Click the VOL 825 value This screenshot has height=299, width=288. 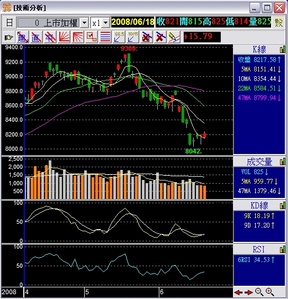tap(255, 172)
